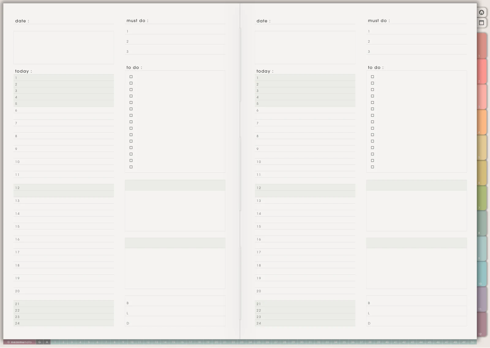Viewport: 490px width, 348px height.
Task: Click the nozomunoto copyright label
Action: point(20,342)
